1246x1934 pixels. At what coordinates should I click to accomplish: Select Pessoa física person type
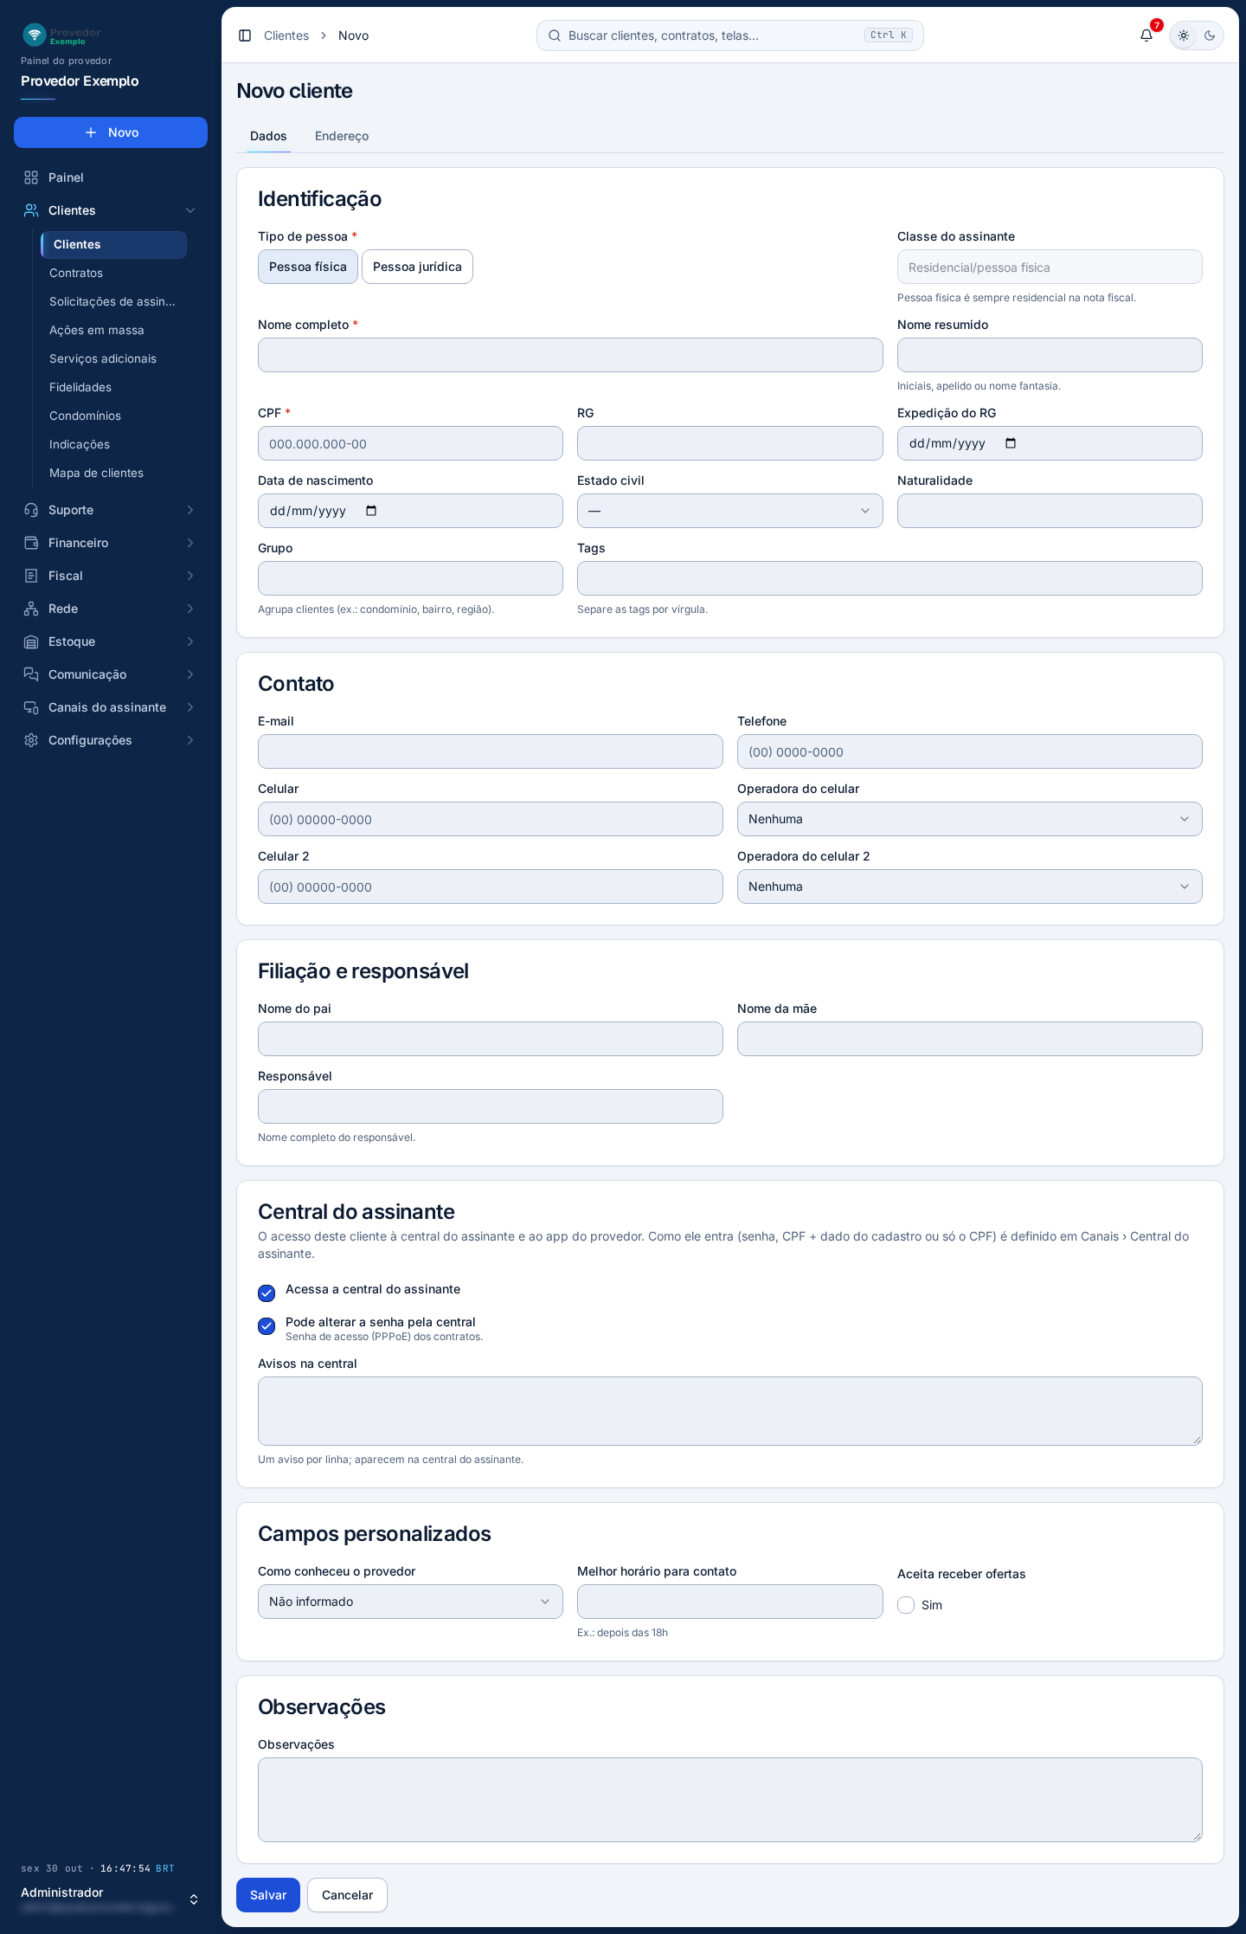point(308,267)
